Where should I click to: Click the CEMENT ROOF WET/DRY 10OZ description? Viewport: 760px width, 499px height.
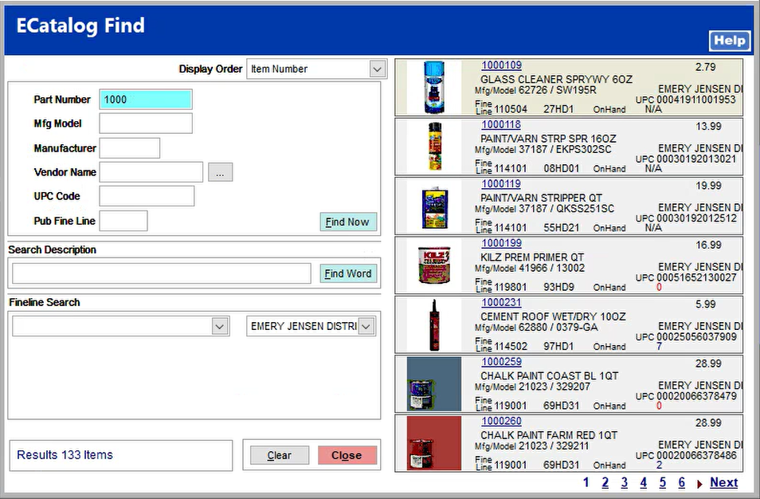point(553,316)
